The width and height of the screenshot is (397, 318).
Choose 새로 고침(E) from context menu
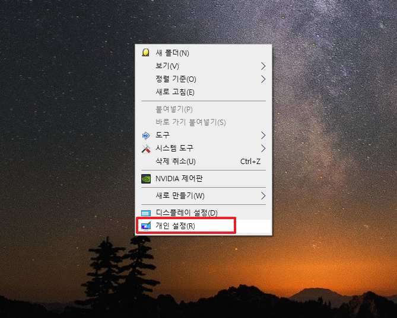click(204, 92)
